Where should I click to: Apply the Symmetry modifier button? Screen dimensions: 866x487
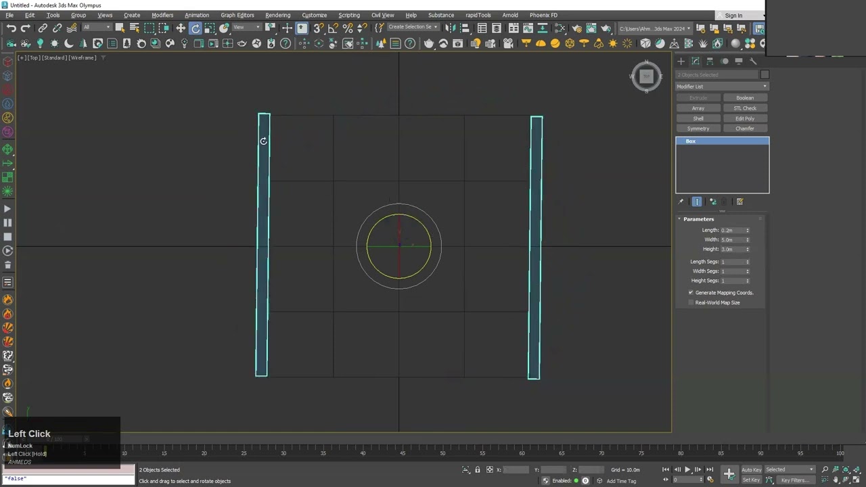pos(698,129)
